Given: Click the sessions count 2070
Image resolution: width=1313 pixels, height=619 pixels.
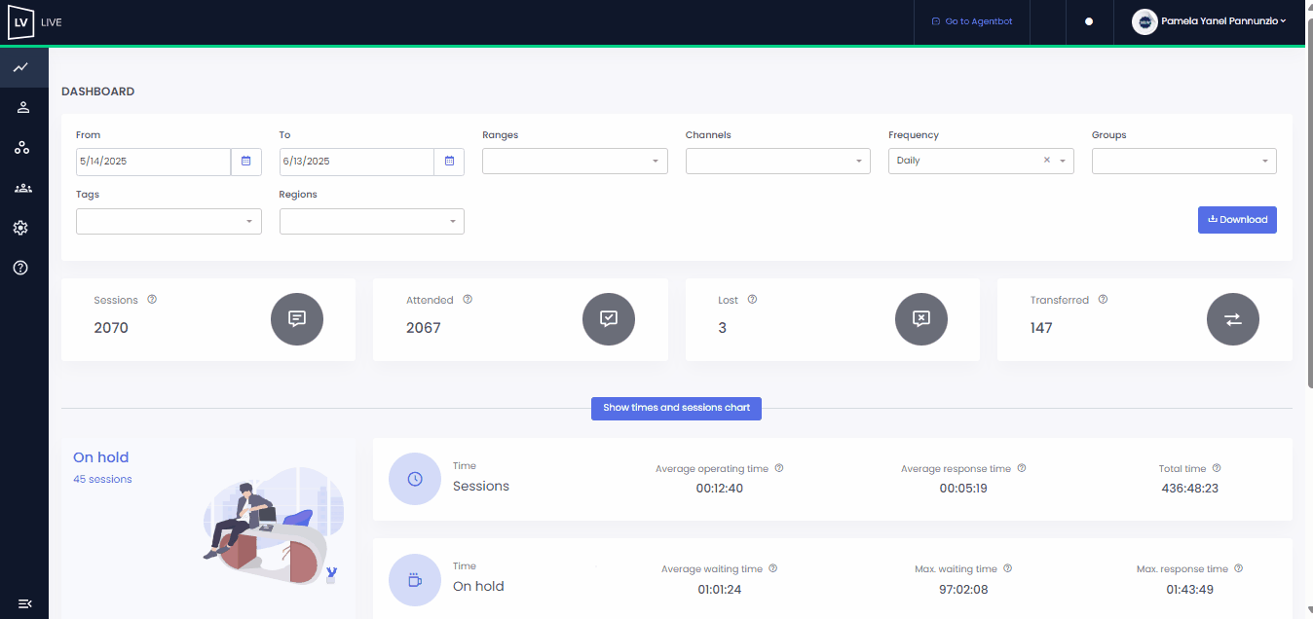Looking at the screenshot, I should click(x=111, y=328).
